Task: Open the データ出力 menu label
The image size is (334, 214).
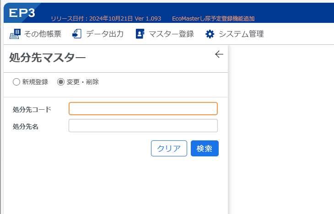Action: point(105,34)
